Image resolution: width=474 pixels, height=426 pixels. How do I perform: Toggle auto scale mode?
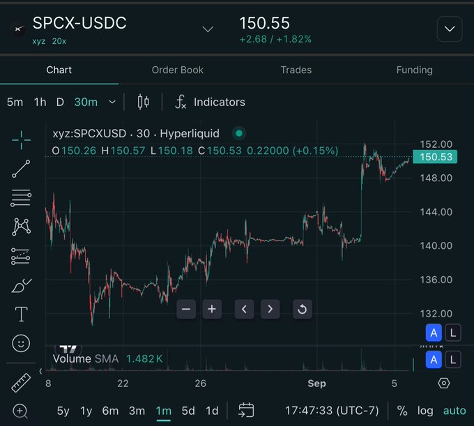click(x=454, y=411)
